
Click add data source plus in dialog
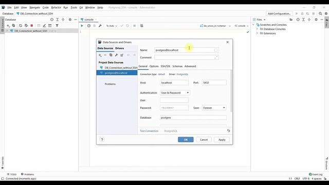[x=100, y=55]
